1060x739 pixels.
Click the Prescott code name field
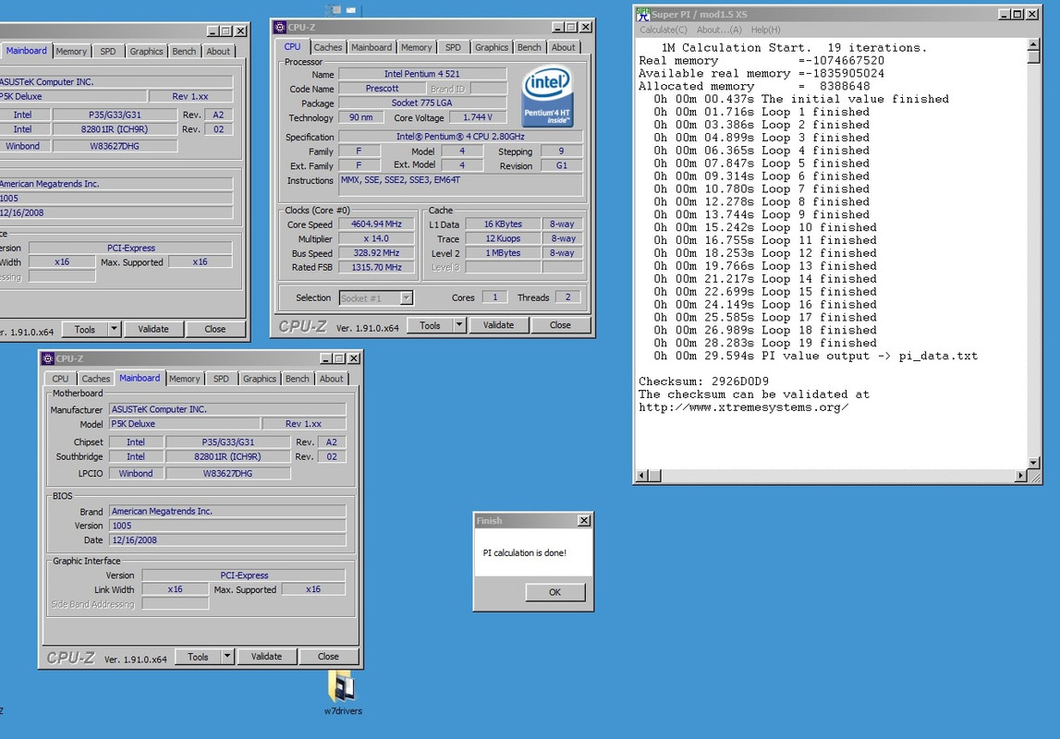(x=382, y=88)
